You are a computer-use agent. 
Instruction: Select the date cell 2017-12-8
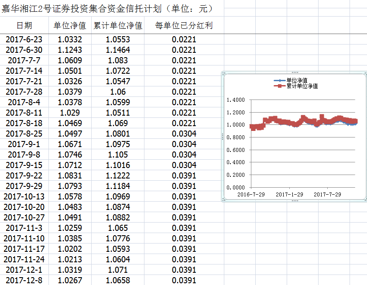click(24, 280)
